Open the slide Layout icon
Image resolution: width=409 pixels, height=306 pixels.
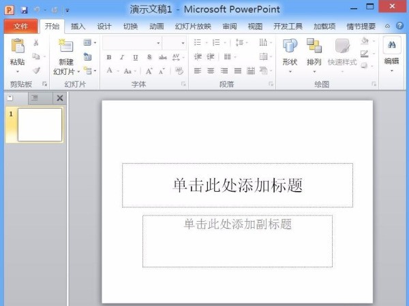click(87, 42)
